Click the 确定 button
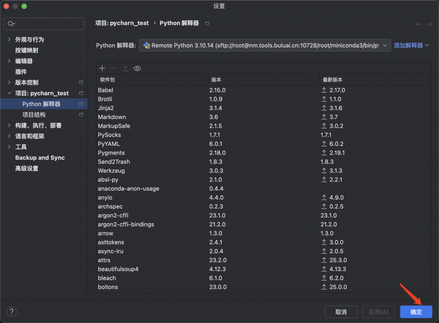The image size is (439, 323). 416,312
